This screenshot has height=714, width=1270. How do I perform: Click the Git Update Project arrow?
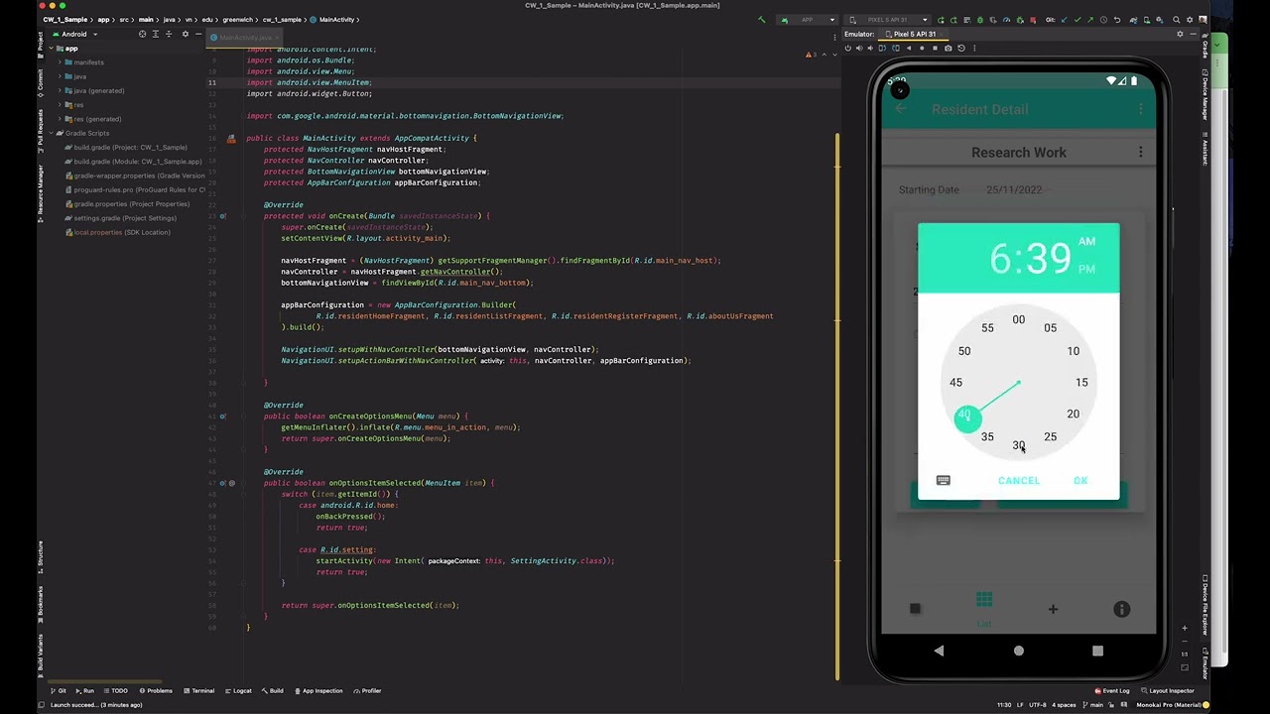click(x=1064, y=20)
